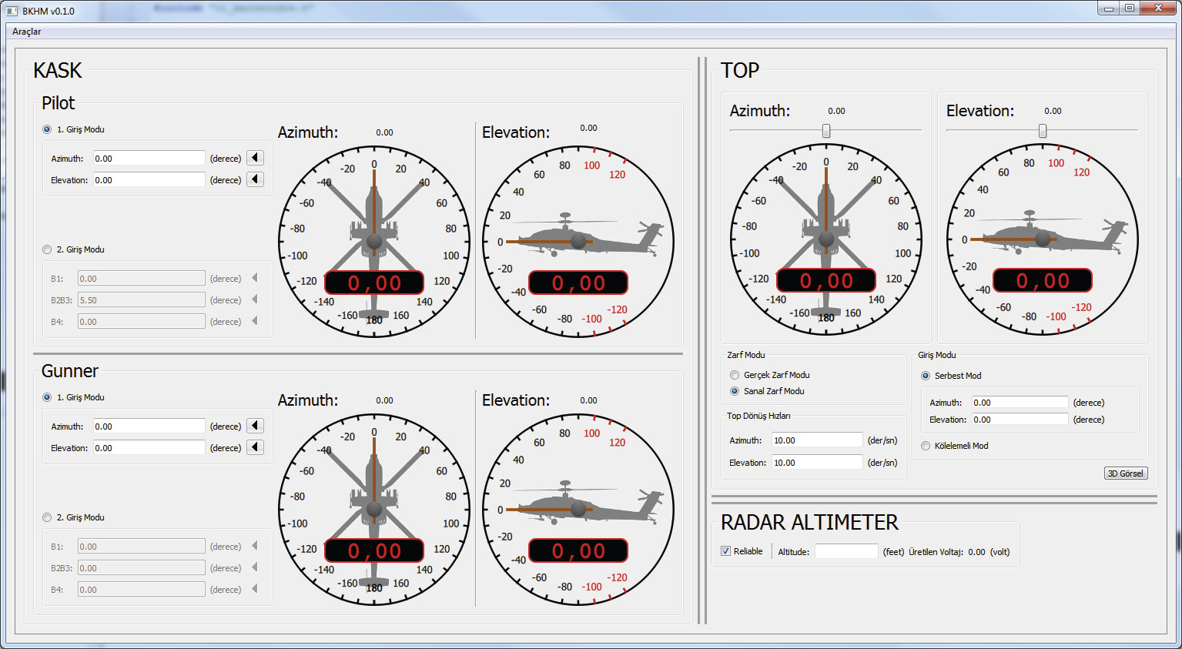
Task: Click Pilot Elevation helicopter dial gauge
Action: 578,241
